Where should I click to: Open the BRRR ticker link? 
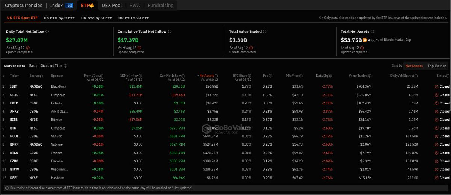pyautogui.click(x=15, y=144)
